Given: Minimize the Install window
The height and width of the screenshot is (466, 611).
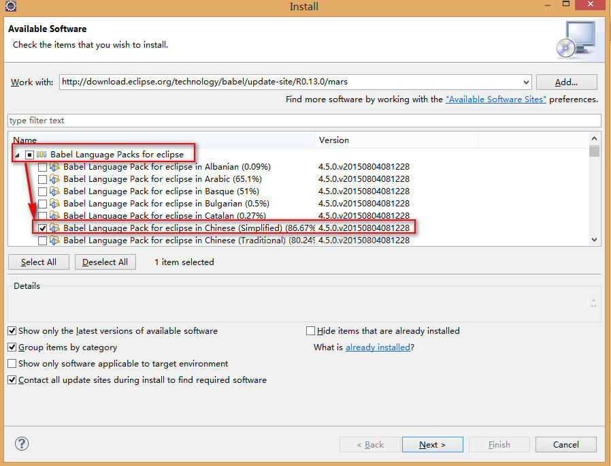Looking at the screenshot, I should tap(548, 5).
